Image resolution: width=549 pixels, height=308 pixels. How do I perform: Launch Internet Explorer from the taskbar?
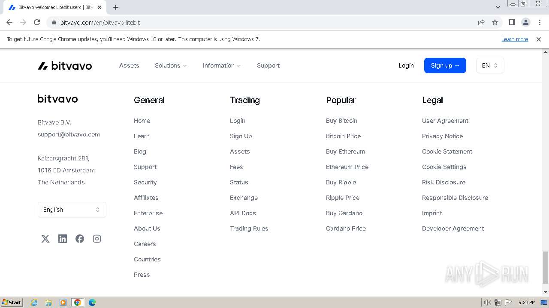coord(34,302)
